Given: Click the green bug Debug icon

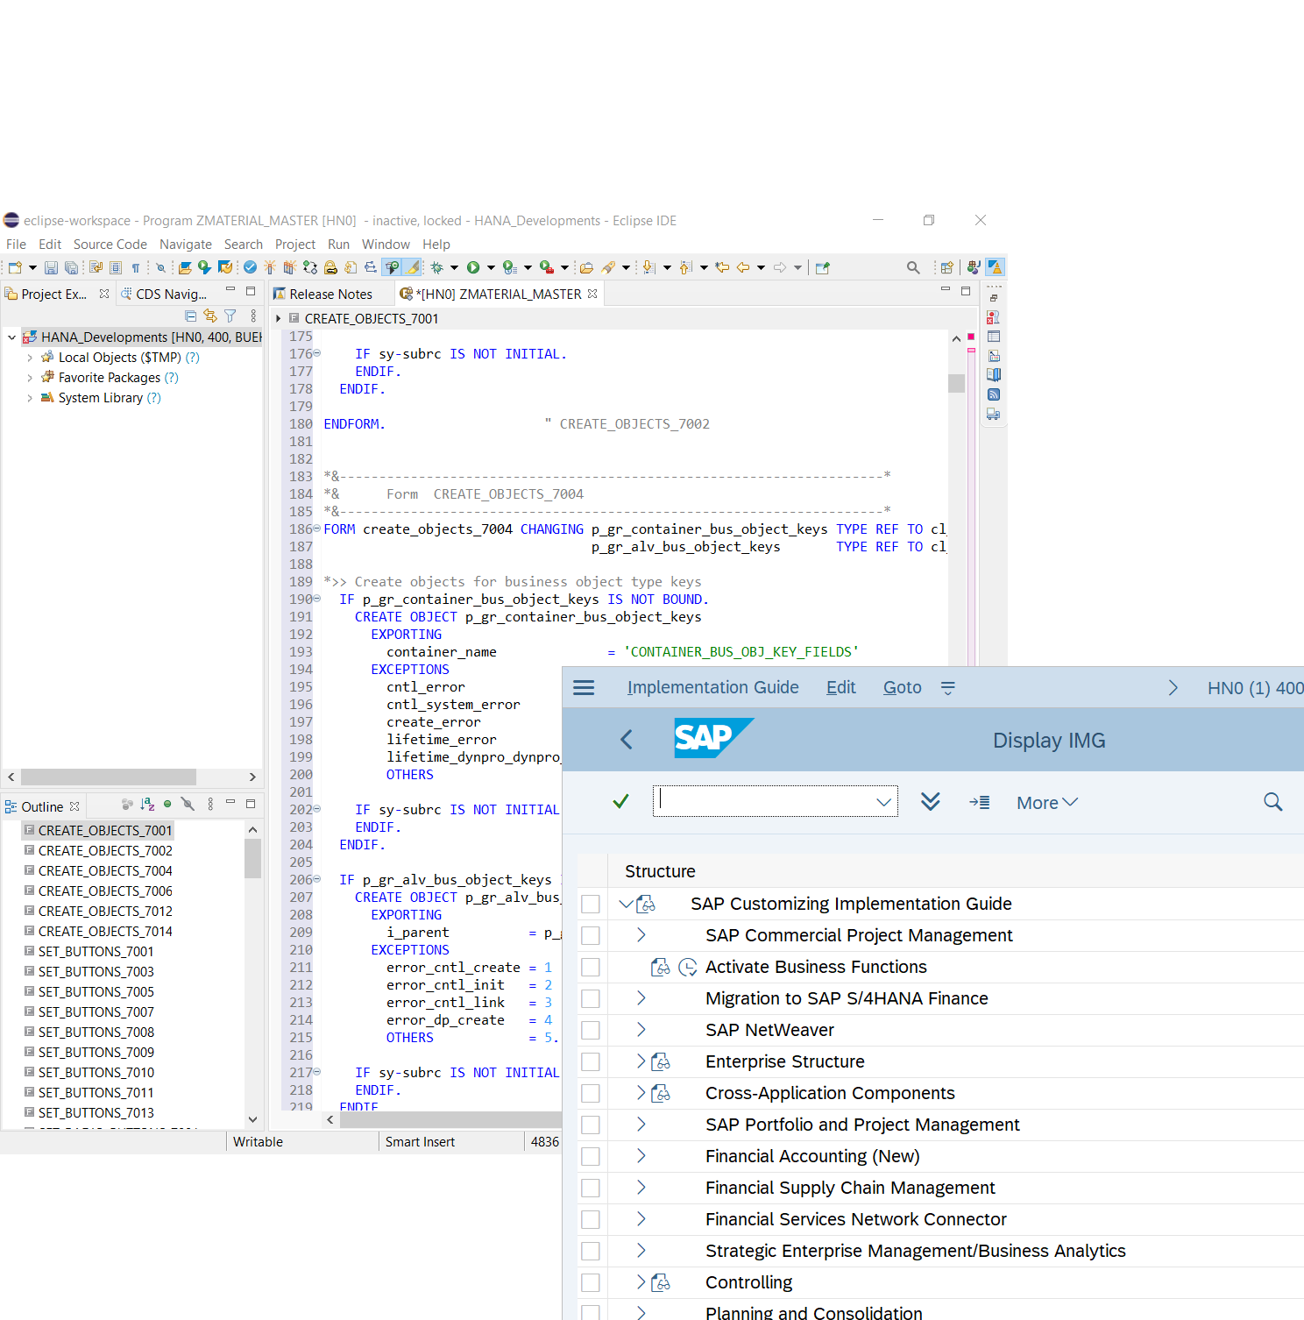Looking at the screenshot, I should [x=436, y=267].
